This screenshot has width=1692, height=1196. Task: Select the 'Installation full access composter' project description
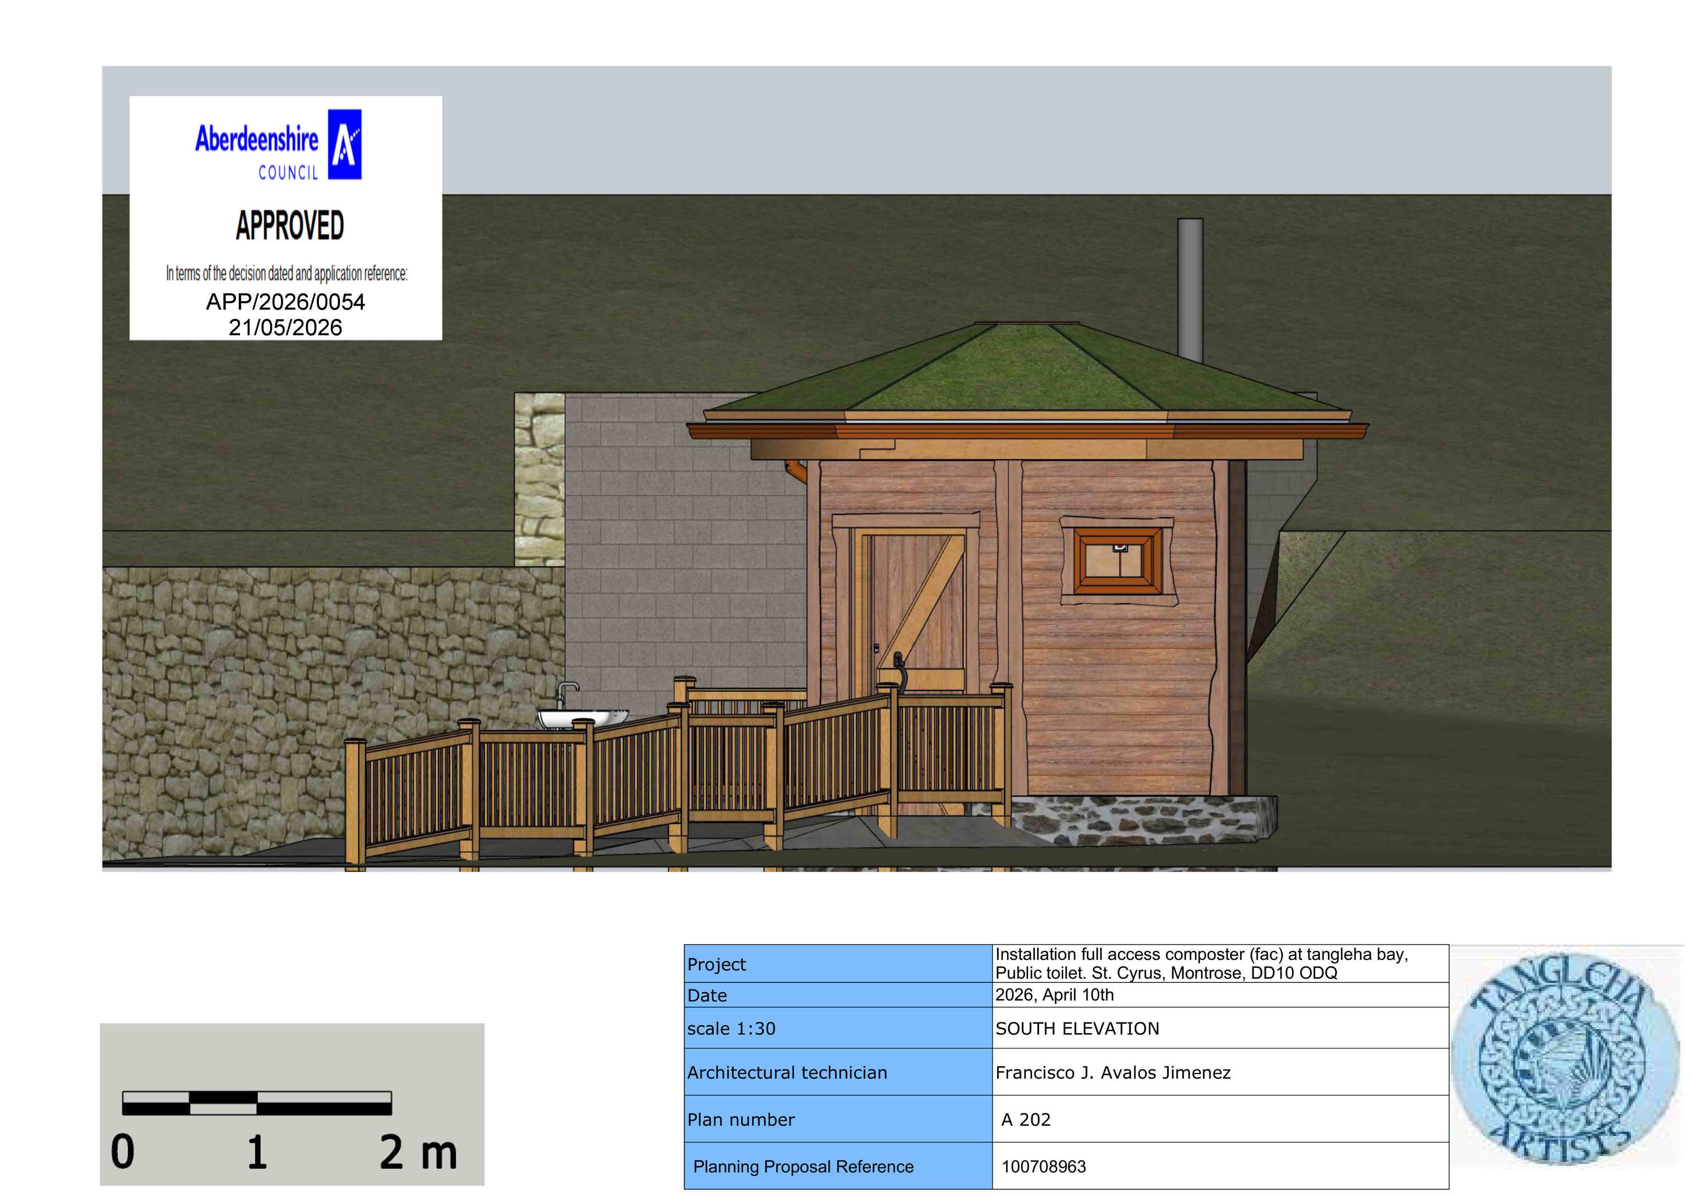tap(1202, 964)
